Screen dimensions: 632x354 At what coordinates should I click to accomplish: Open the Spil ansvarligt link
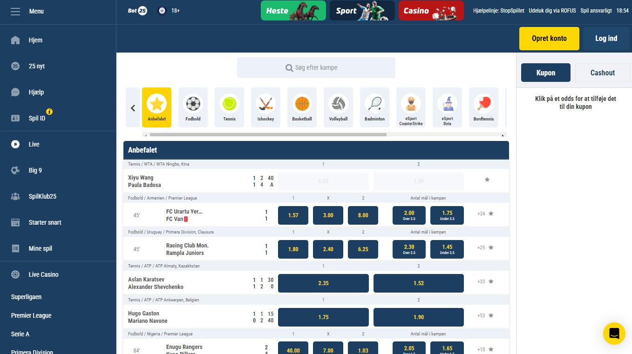(596, 11)
